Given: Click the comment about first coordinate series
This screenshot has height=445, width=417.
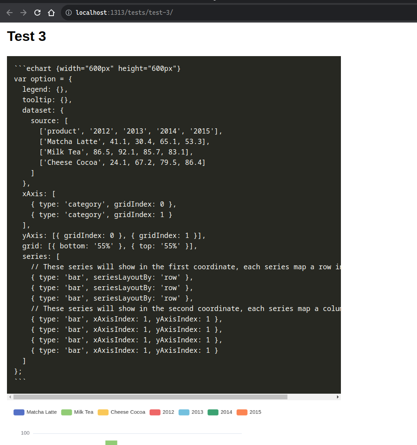Looking at the screenshot, I should [186, 267].
